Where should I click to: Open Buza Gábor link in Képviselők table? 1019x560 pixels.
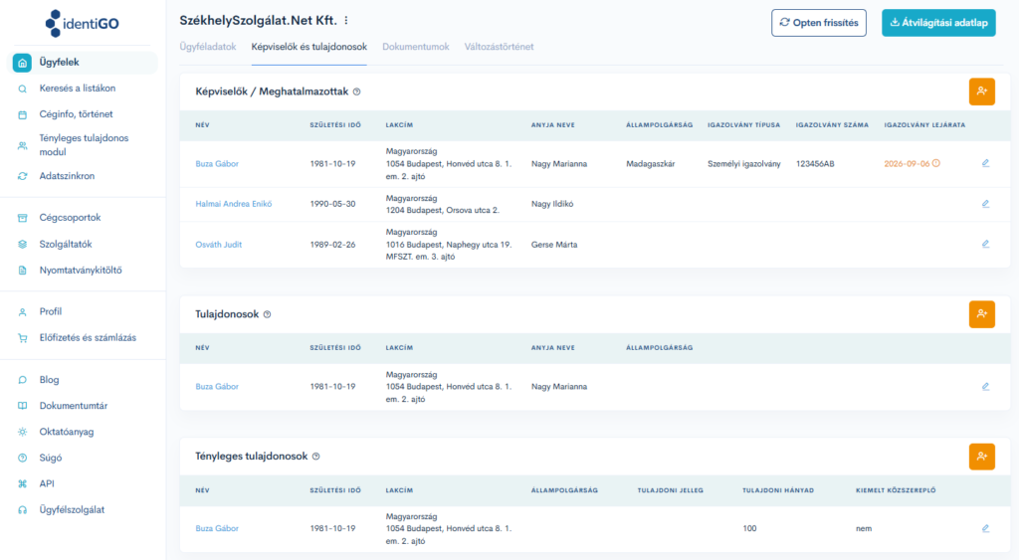click(x=217, y=164)
